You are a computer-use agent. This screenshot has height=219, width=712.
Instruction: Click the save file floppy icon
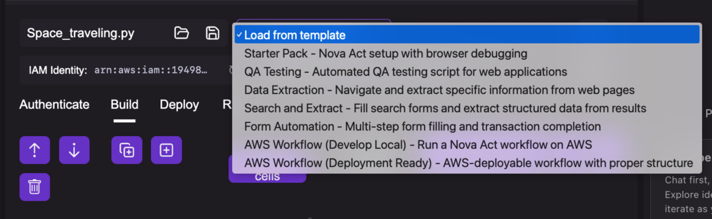212,33
